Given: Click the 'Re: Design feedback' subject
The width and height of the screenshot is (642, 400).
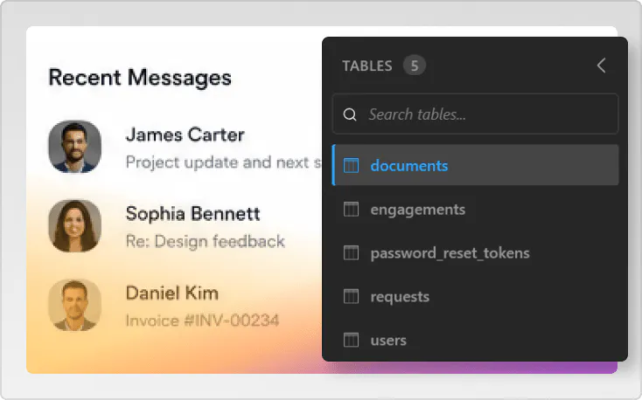Looking at the screenshot, I should click(x=206, y=241).
